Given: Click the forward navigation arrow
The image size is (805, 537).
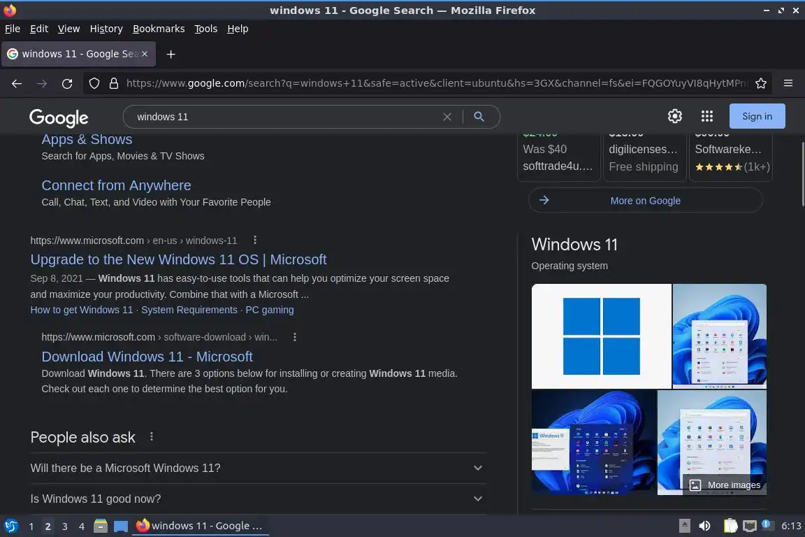Looking at the screenshot, I should pos(42,83).
